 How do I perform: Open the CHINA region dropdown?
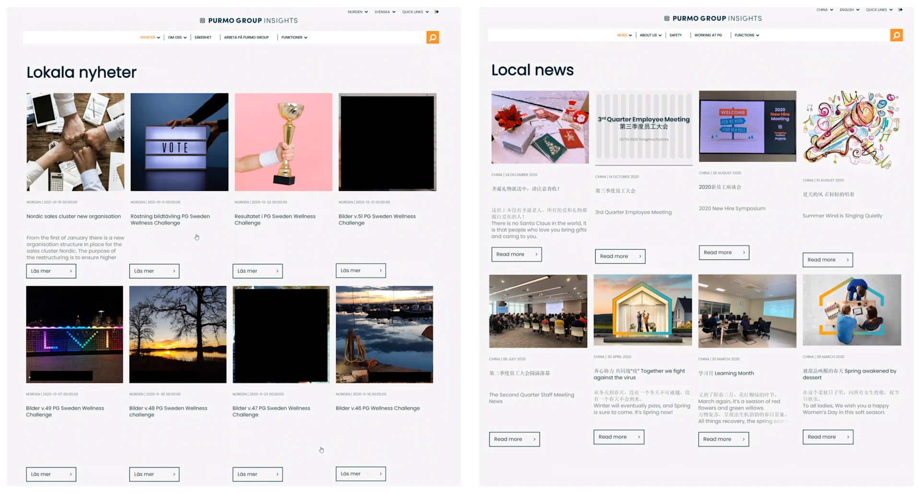(825, 10)
